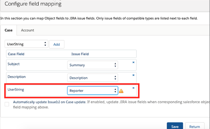The width and height of the screenshot is (210, 129).
Task: Expand the Summary issue field dropdown
Action: (93, 65)
